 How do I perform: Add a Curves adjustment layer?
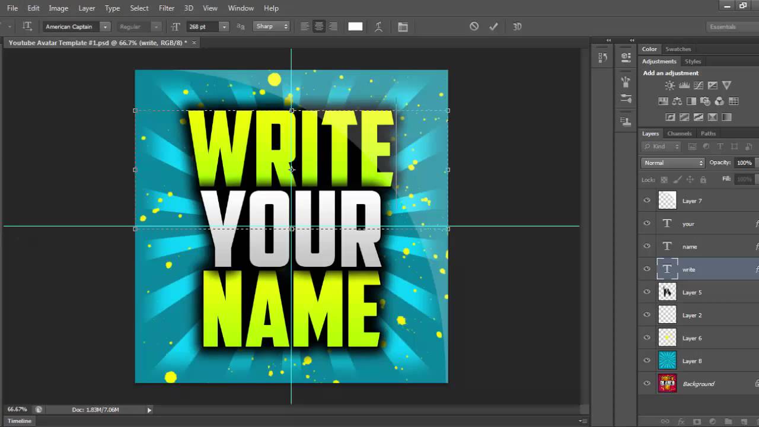point(698,85)
